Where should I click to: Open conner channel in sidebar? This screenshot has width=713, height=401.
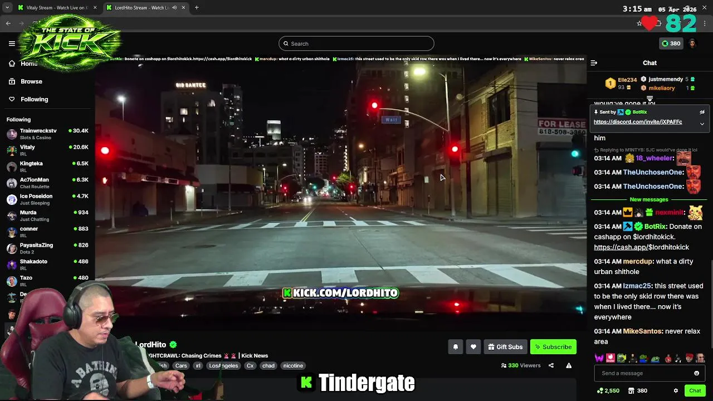click(47, 232)
